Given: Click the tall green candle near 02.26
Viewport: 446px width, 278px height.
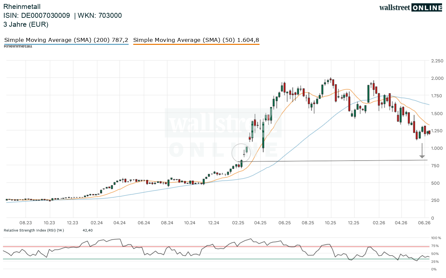Looking at the screenshot, I should click(368, 94).
